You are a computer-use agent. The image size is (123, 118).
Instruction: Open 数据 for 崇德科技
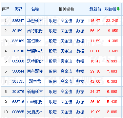point(80,51)
